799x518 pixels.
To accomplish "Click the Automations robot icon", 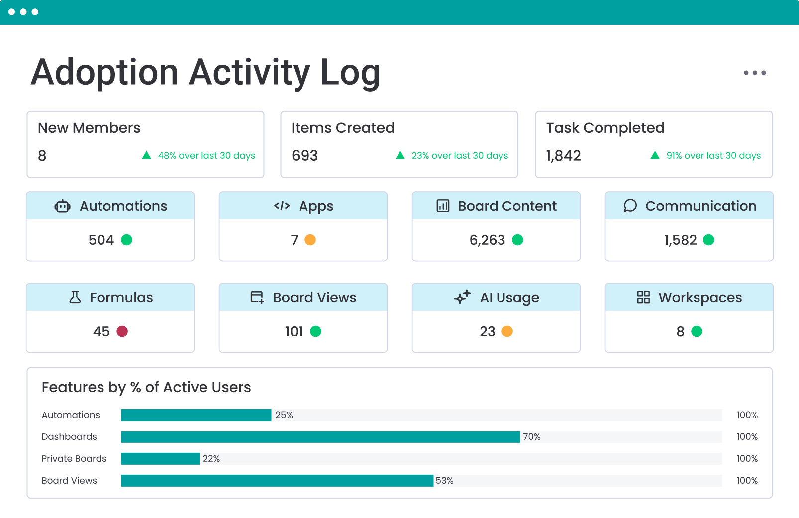I will point(62,206).
